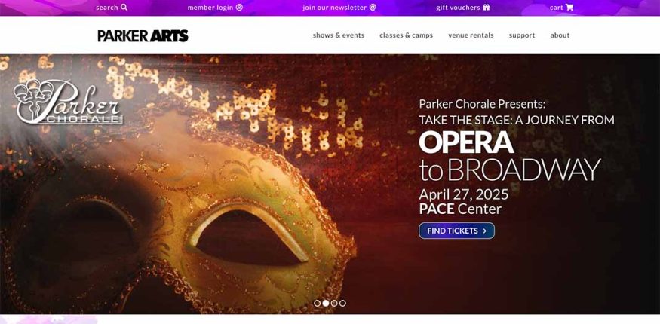The height and width of the screenshot is (324, 660).
Task: Open the shopping cart icon
Action: (x=569, y=7)
